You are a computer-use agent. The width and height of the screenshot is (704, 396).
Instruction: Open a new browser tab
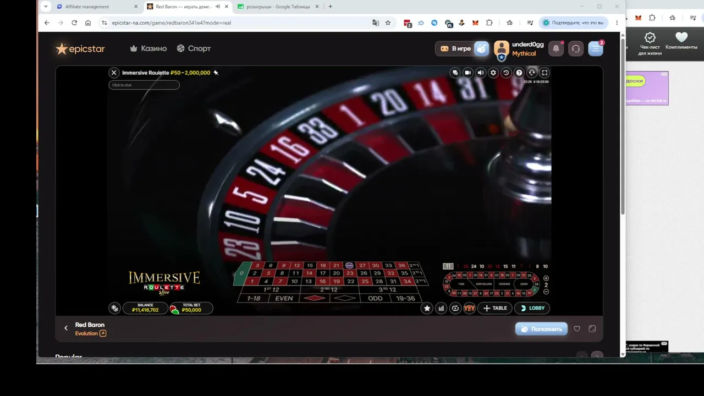tap(330, 7)
